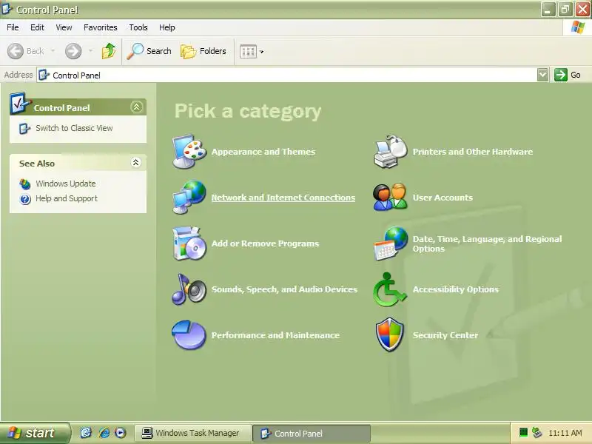Open the Add or Remove Programs disc icon

click(x=189, y=243)
